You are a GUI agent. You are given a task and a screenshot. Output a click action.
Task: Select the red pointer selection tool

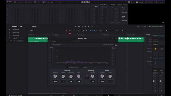(66, 31)
